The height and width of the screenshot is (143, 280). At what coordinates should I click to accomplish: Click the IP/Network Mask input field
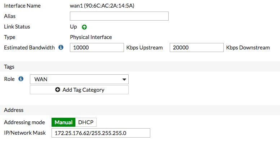coord(101,133)
